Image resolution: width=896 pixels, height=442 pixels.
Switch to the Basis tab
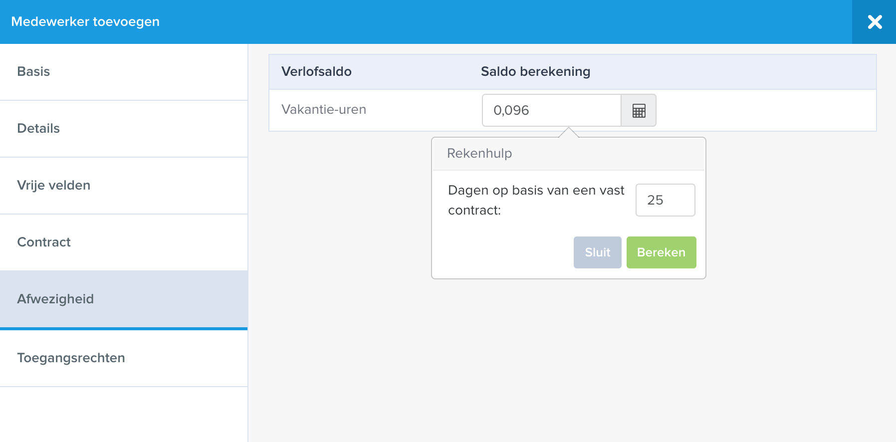pyautogui.click(x=124, y=72)
